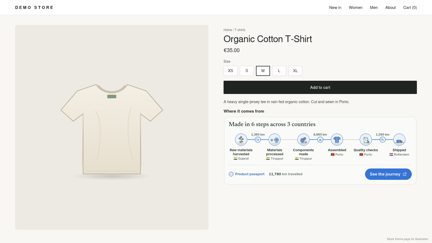Click the Raw materials harvested plant icon

[241, 140]
